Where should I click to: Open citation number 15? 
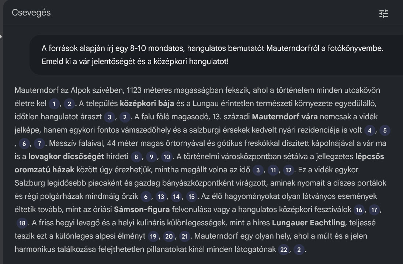191,197
